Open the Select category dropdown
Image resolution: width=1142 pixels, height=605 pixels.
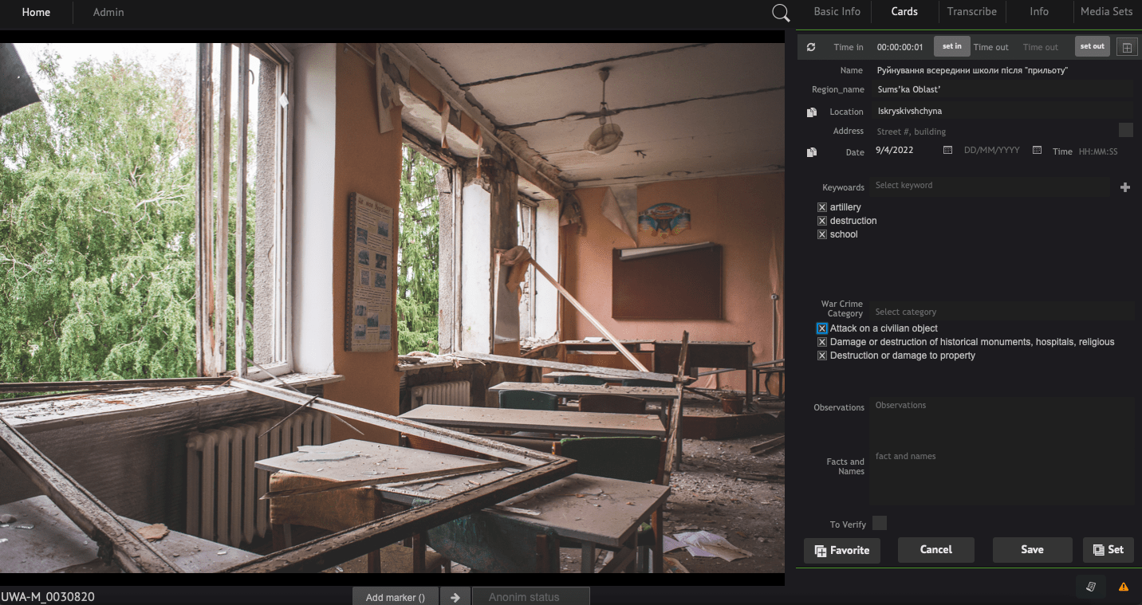[1002, 312]
